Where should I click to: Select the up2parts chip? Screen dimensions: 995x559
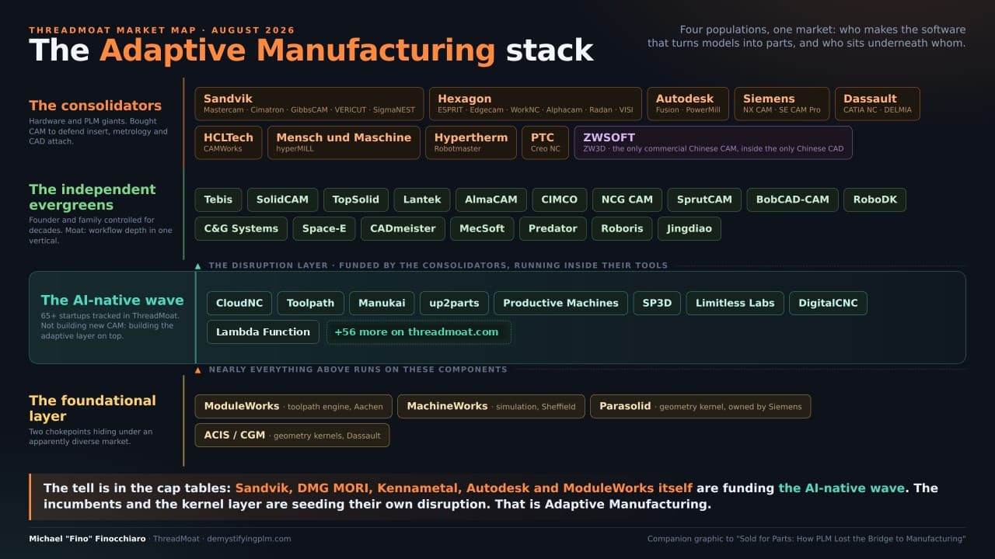click(x=454, y=303)
